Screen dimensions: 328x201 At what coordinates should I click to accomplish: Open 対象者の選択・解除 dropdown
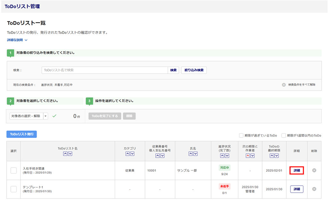pos(45,116)
